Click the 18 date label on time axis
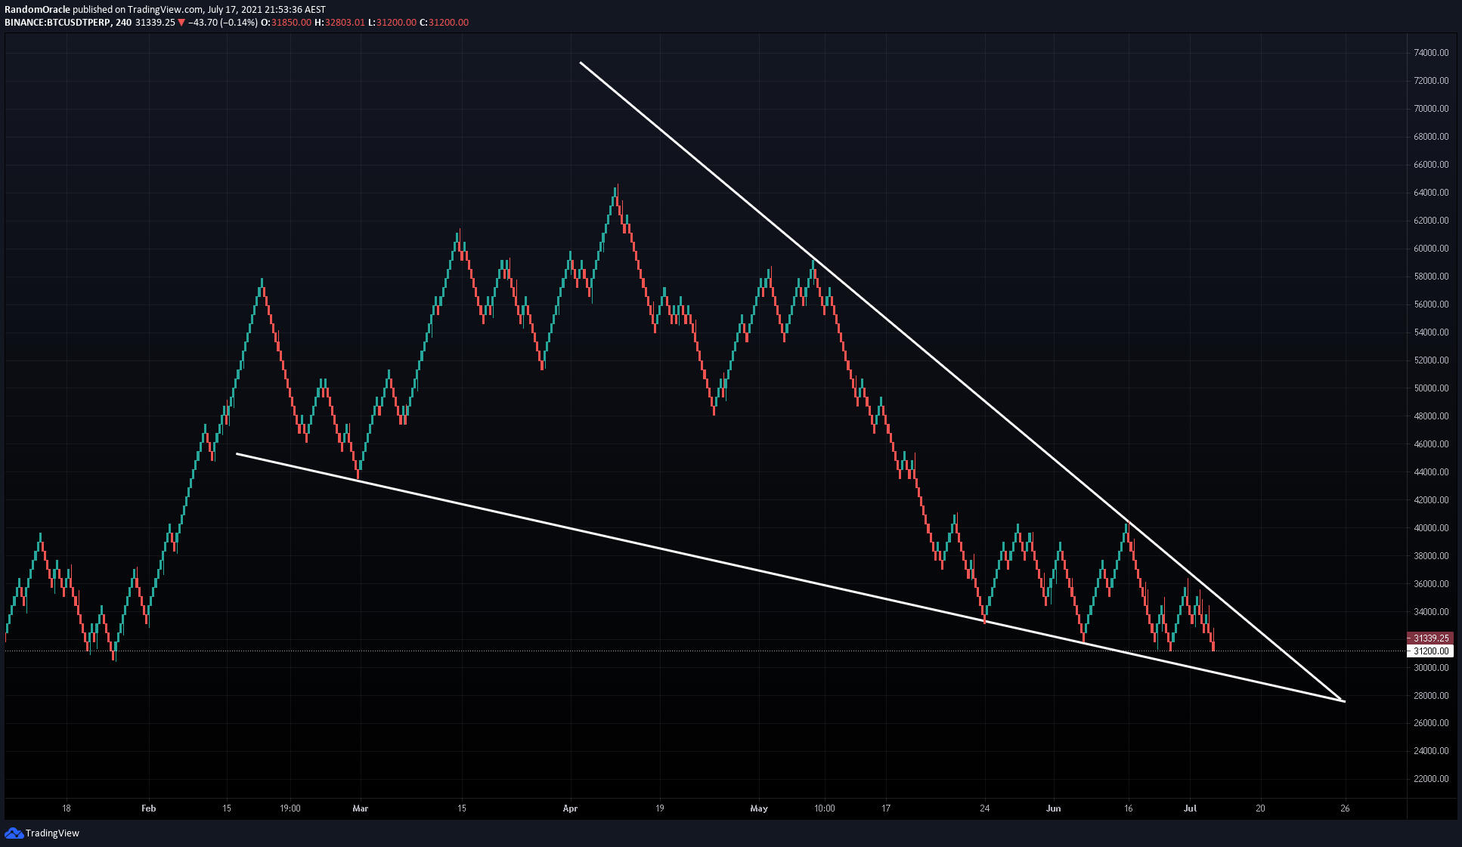The height and width of the screenshot is (847, 1462). point(67,808)
